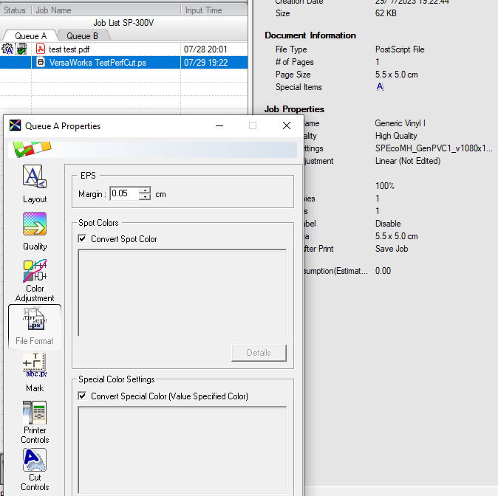Click the Disable label value
498x496 pixels.
click(x=388, y=224)
